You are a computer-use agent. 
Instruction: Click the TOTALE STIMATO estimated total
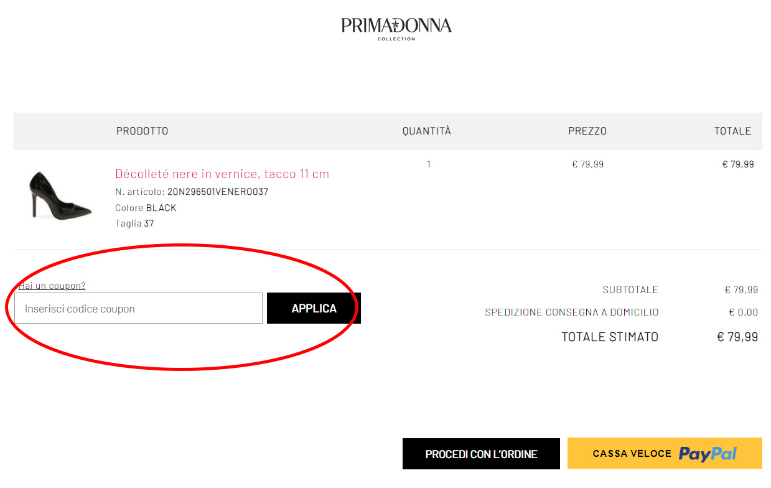click(x=610, y=337)
